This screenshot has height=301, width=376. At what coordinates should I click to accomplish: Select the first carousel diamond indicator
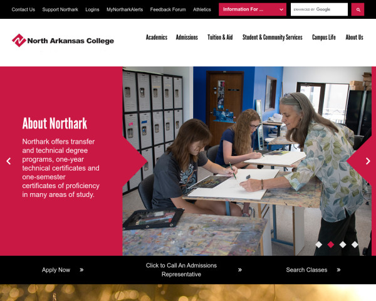coord(319,245)
